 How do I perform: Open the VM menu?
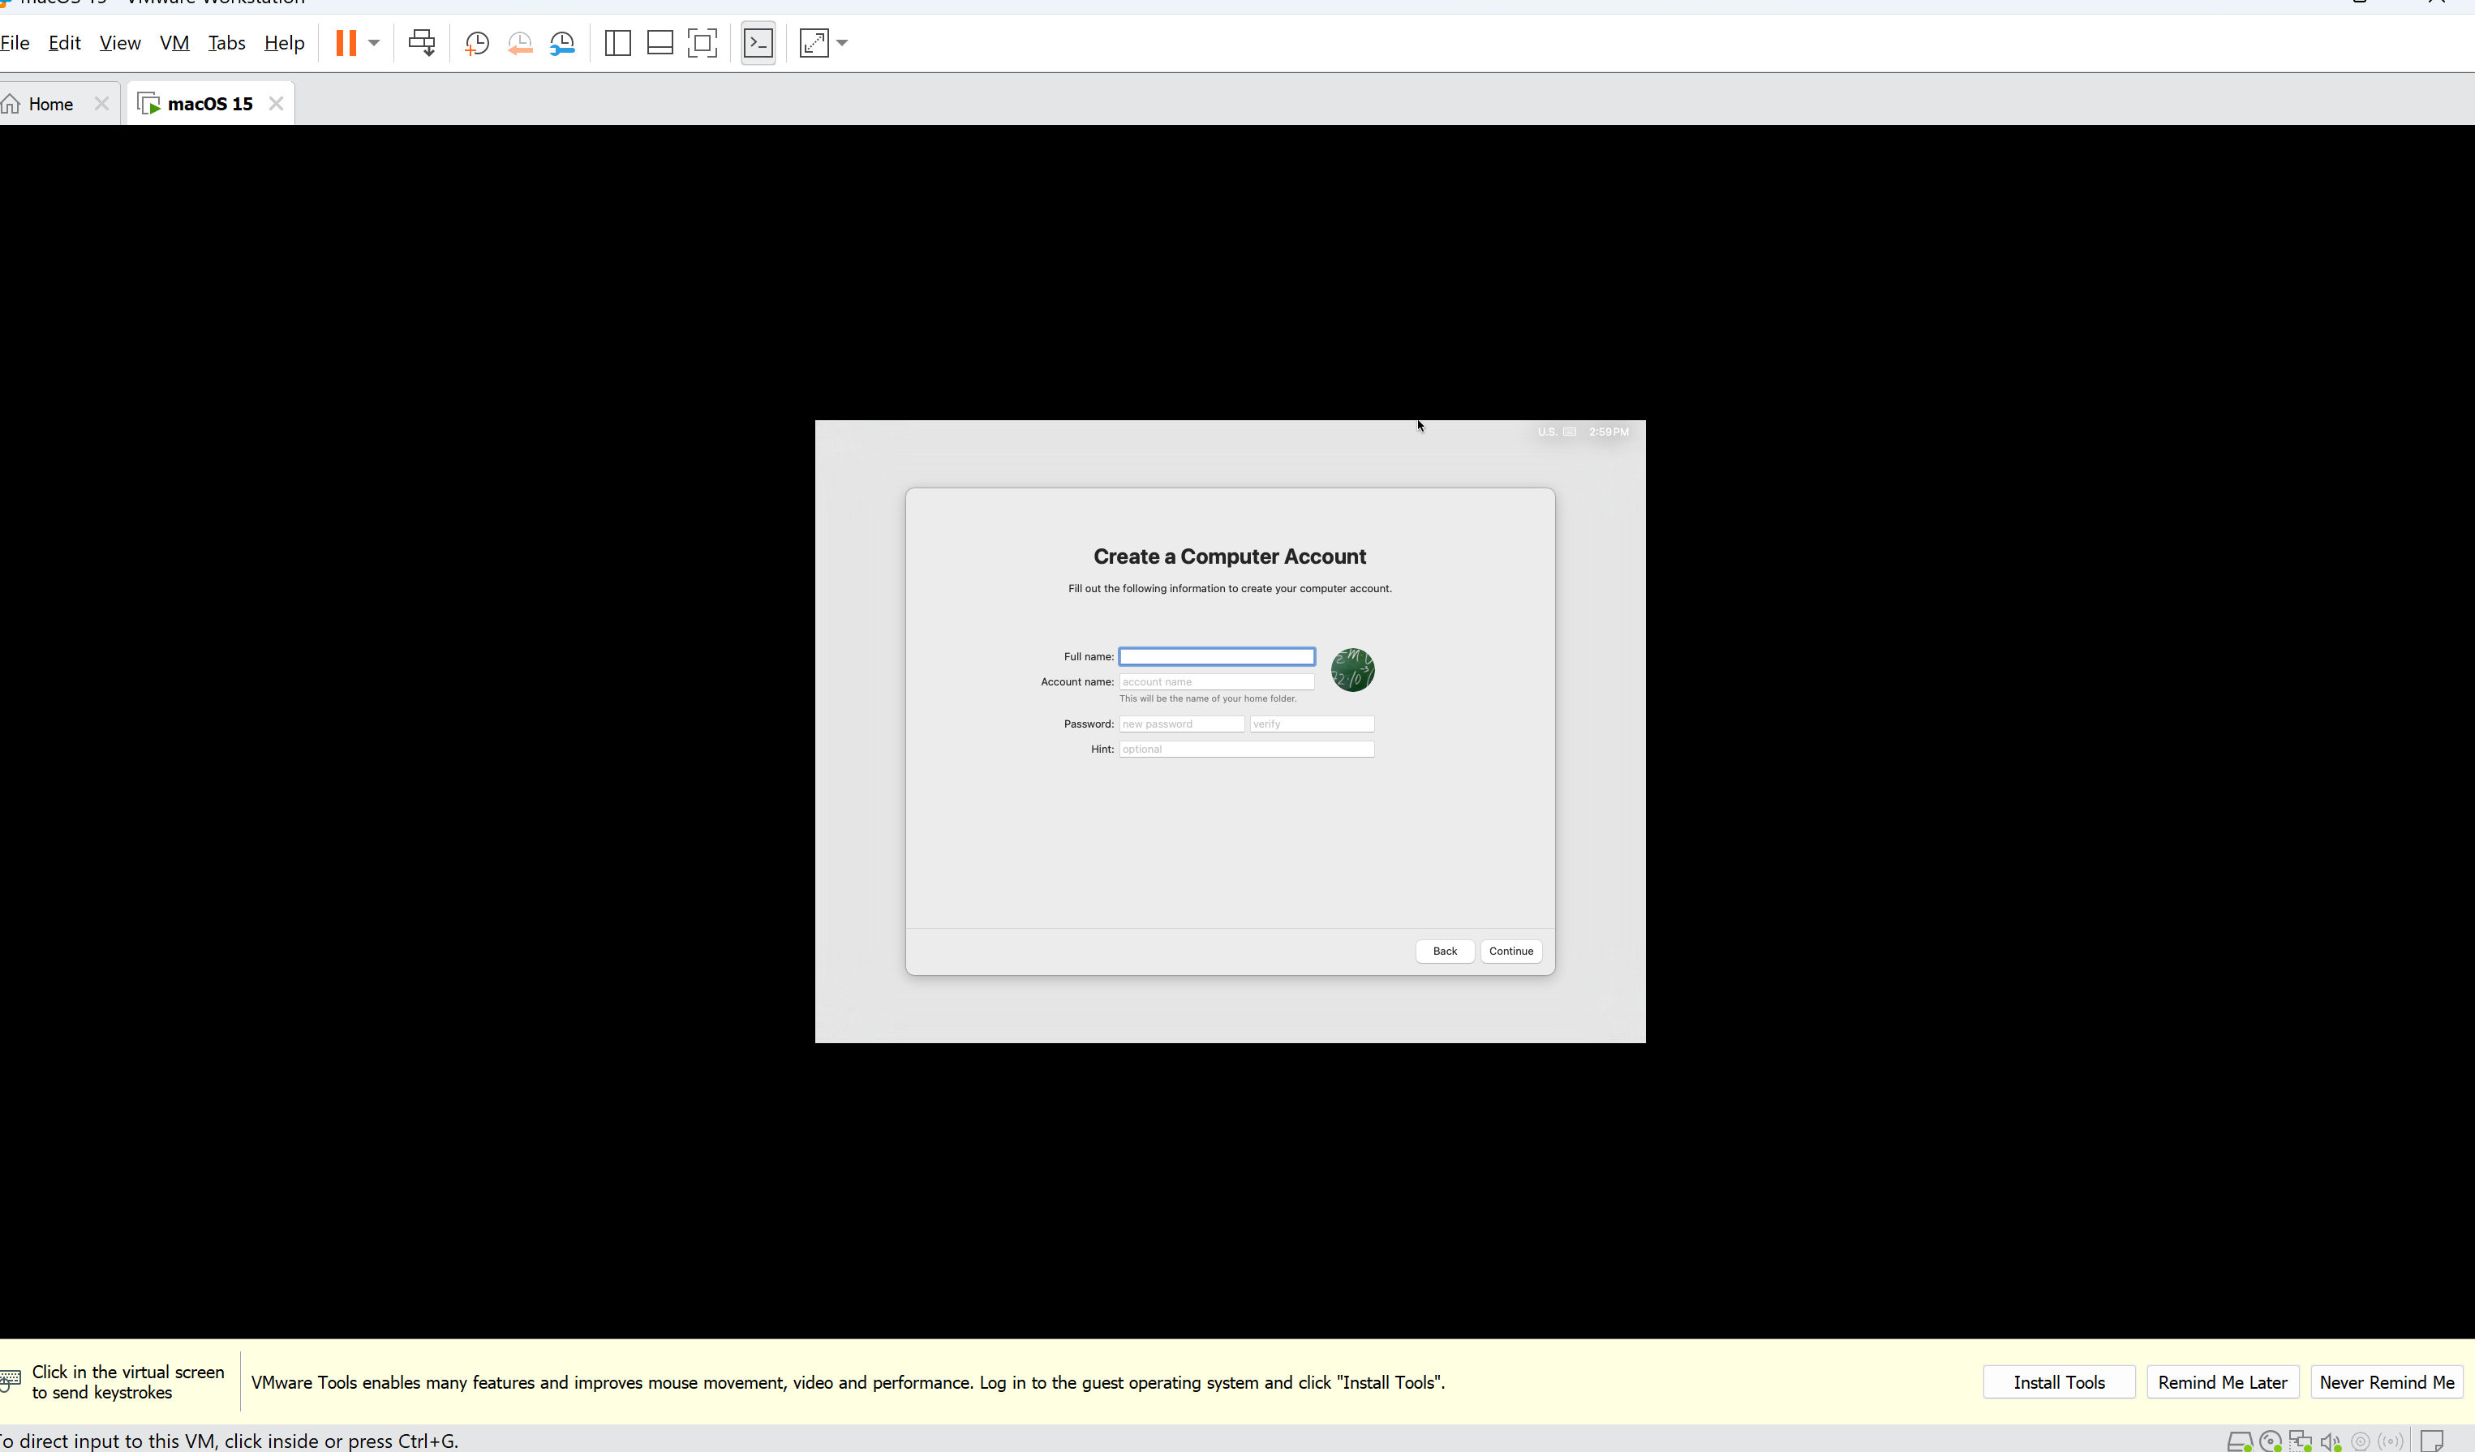coord(174,43)
